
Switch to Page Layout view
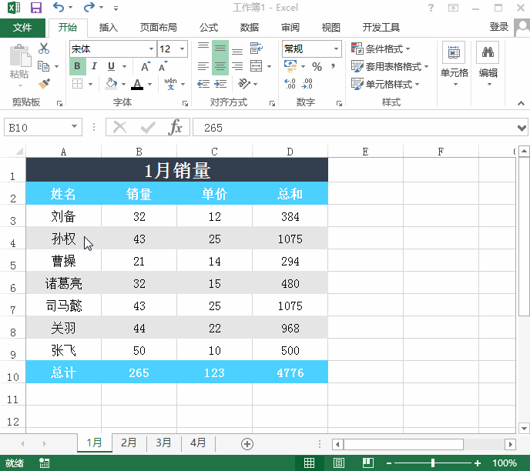coord(339,463)
